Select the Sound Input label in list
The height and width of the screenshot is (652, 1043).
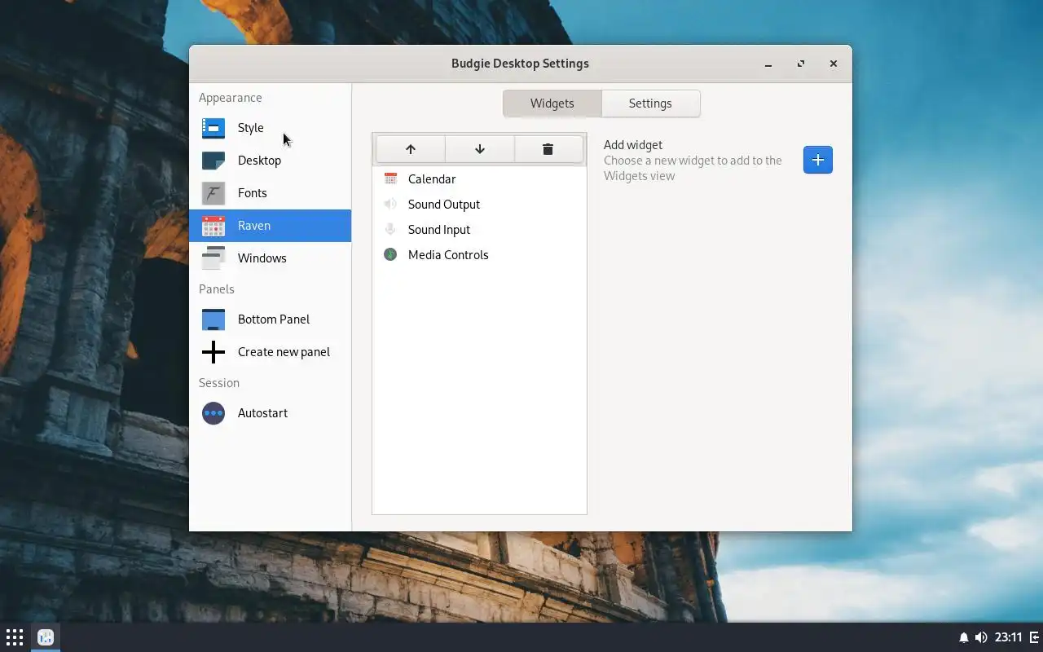tap(439, 230)
